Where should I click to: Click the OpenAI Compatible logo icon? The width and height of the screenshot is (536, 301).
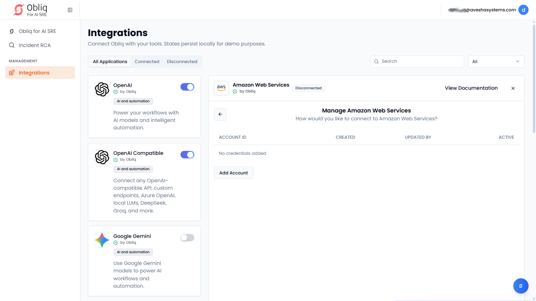pos(102,157)
